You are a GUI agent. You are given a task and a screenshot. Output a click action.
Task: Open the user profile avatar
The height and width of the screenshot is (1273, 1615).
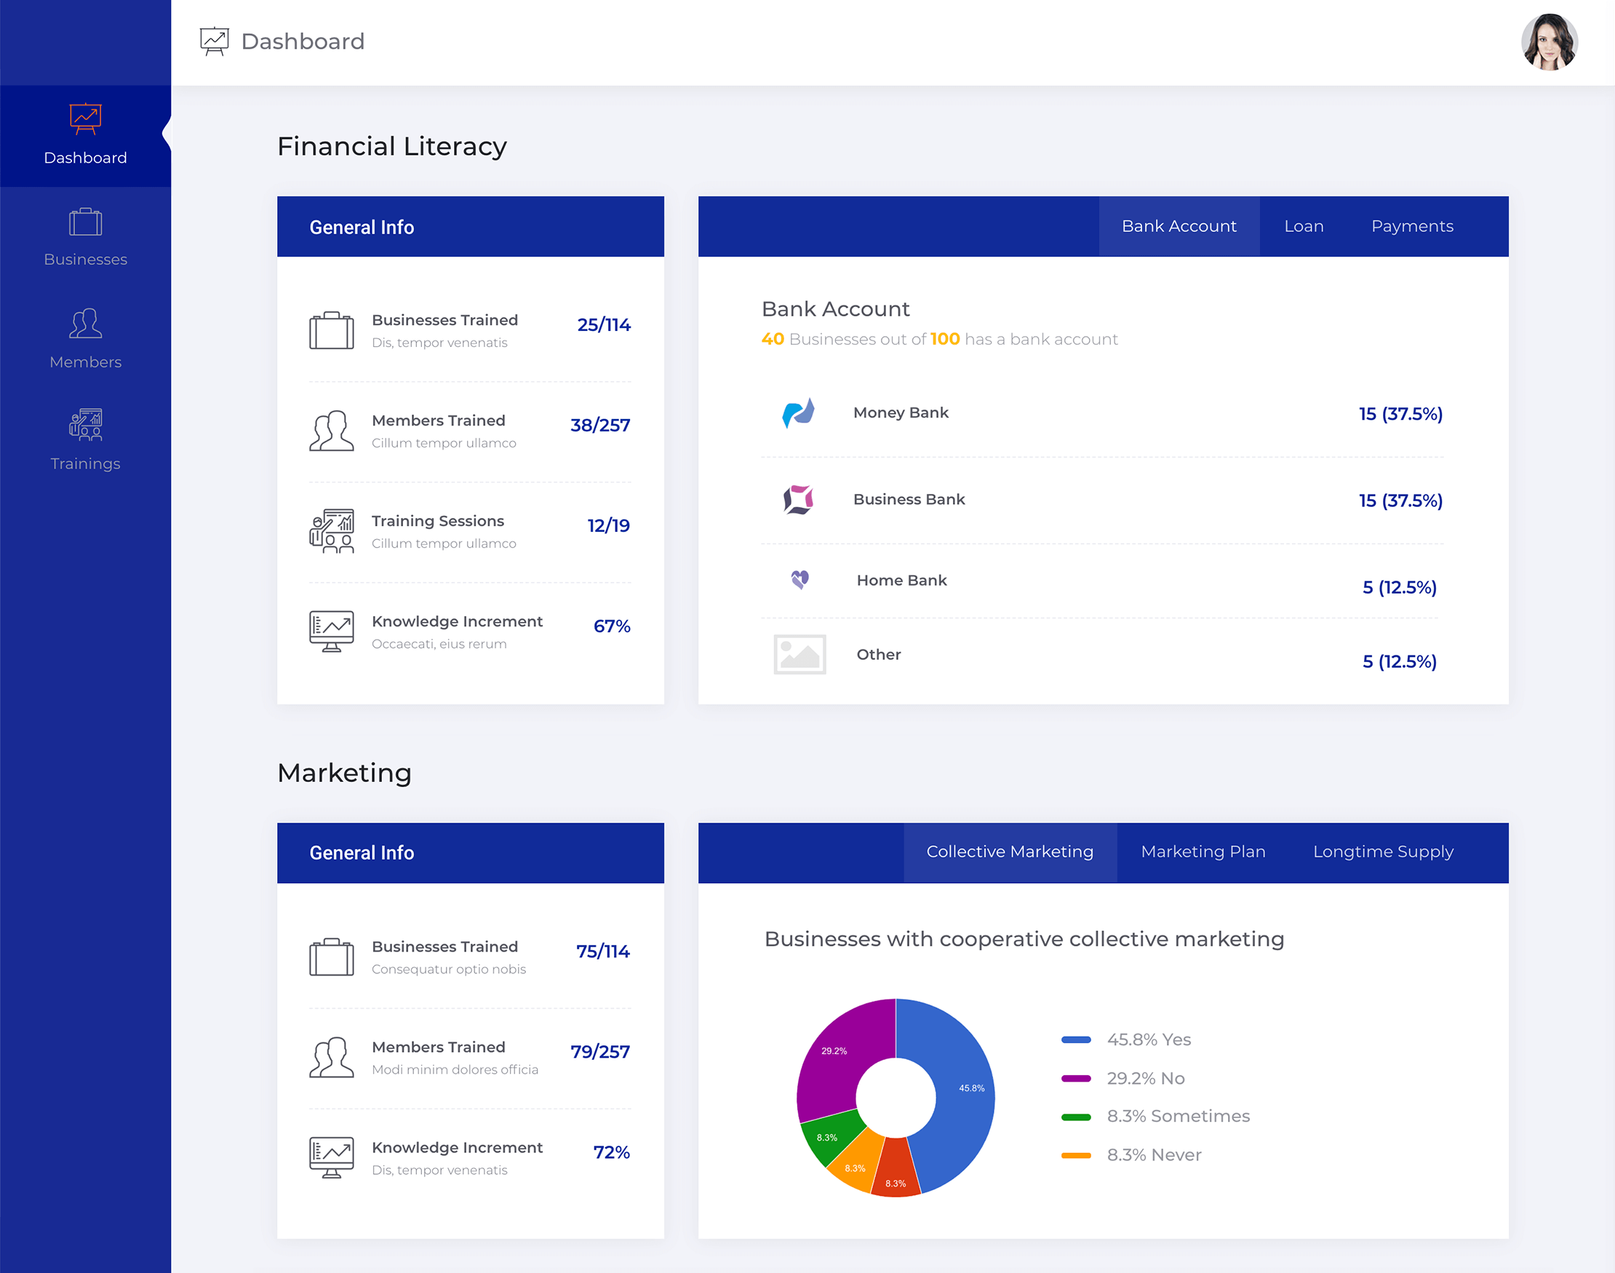pyautogui.click(x=1549, y=42)
